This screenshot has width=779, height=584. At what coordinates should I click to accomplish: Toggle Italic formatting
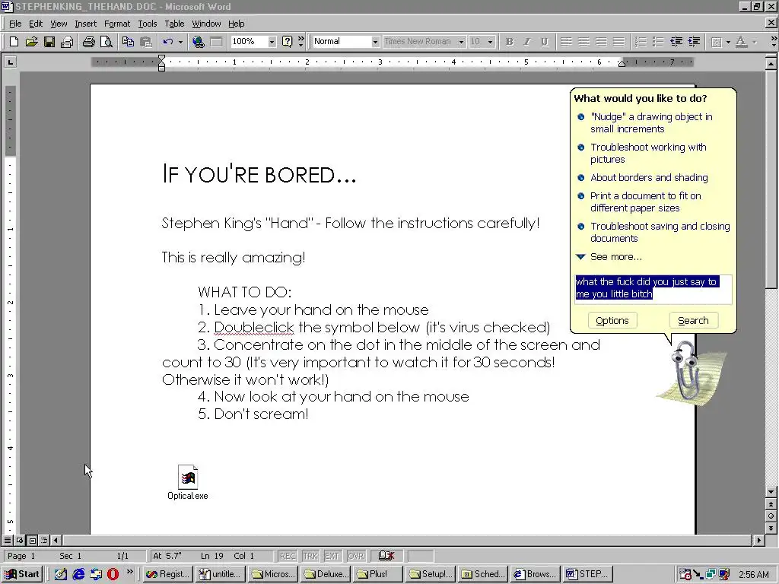pyautogui.click(x=527, y=42)
